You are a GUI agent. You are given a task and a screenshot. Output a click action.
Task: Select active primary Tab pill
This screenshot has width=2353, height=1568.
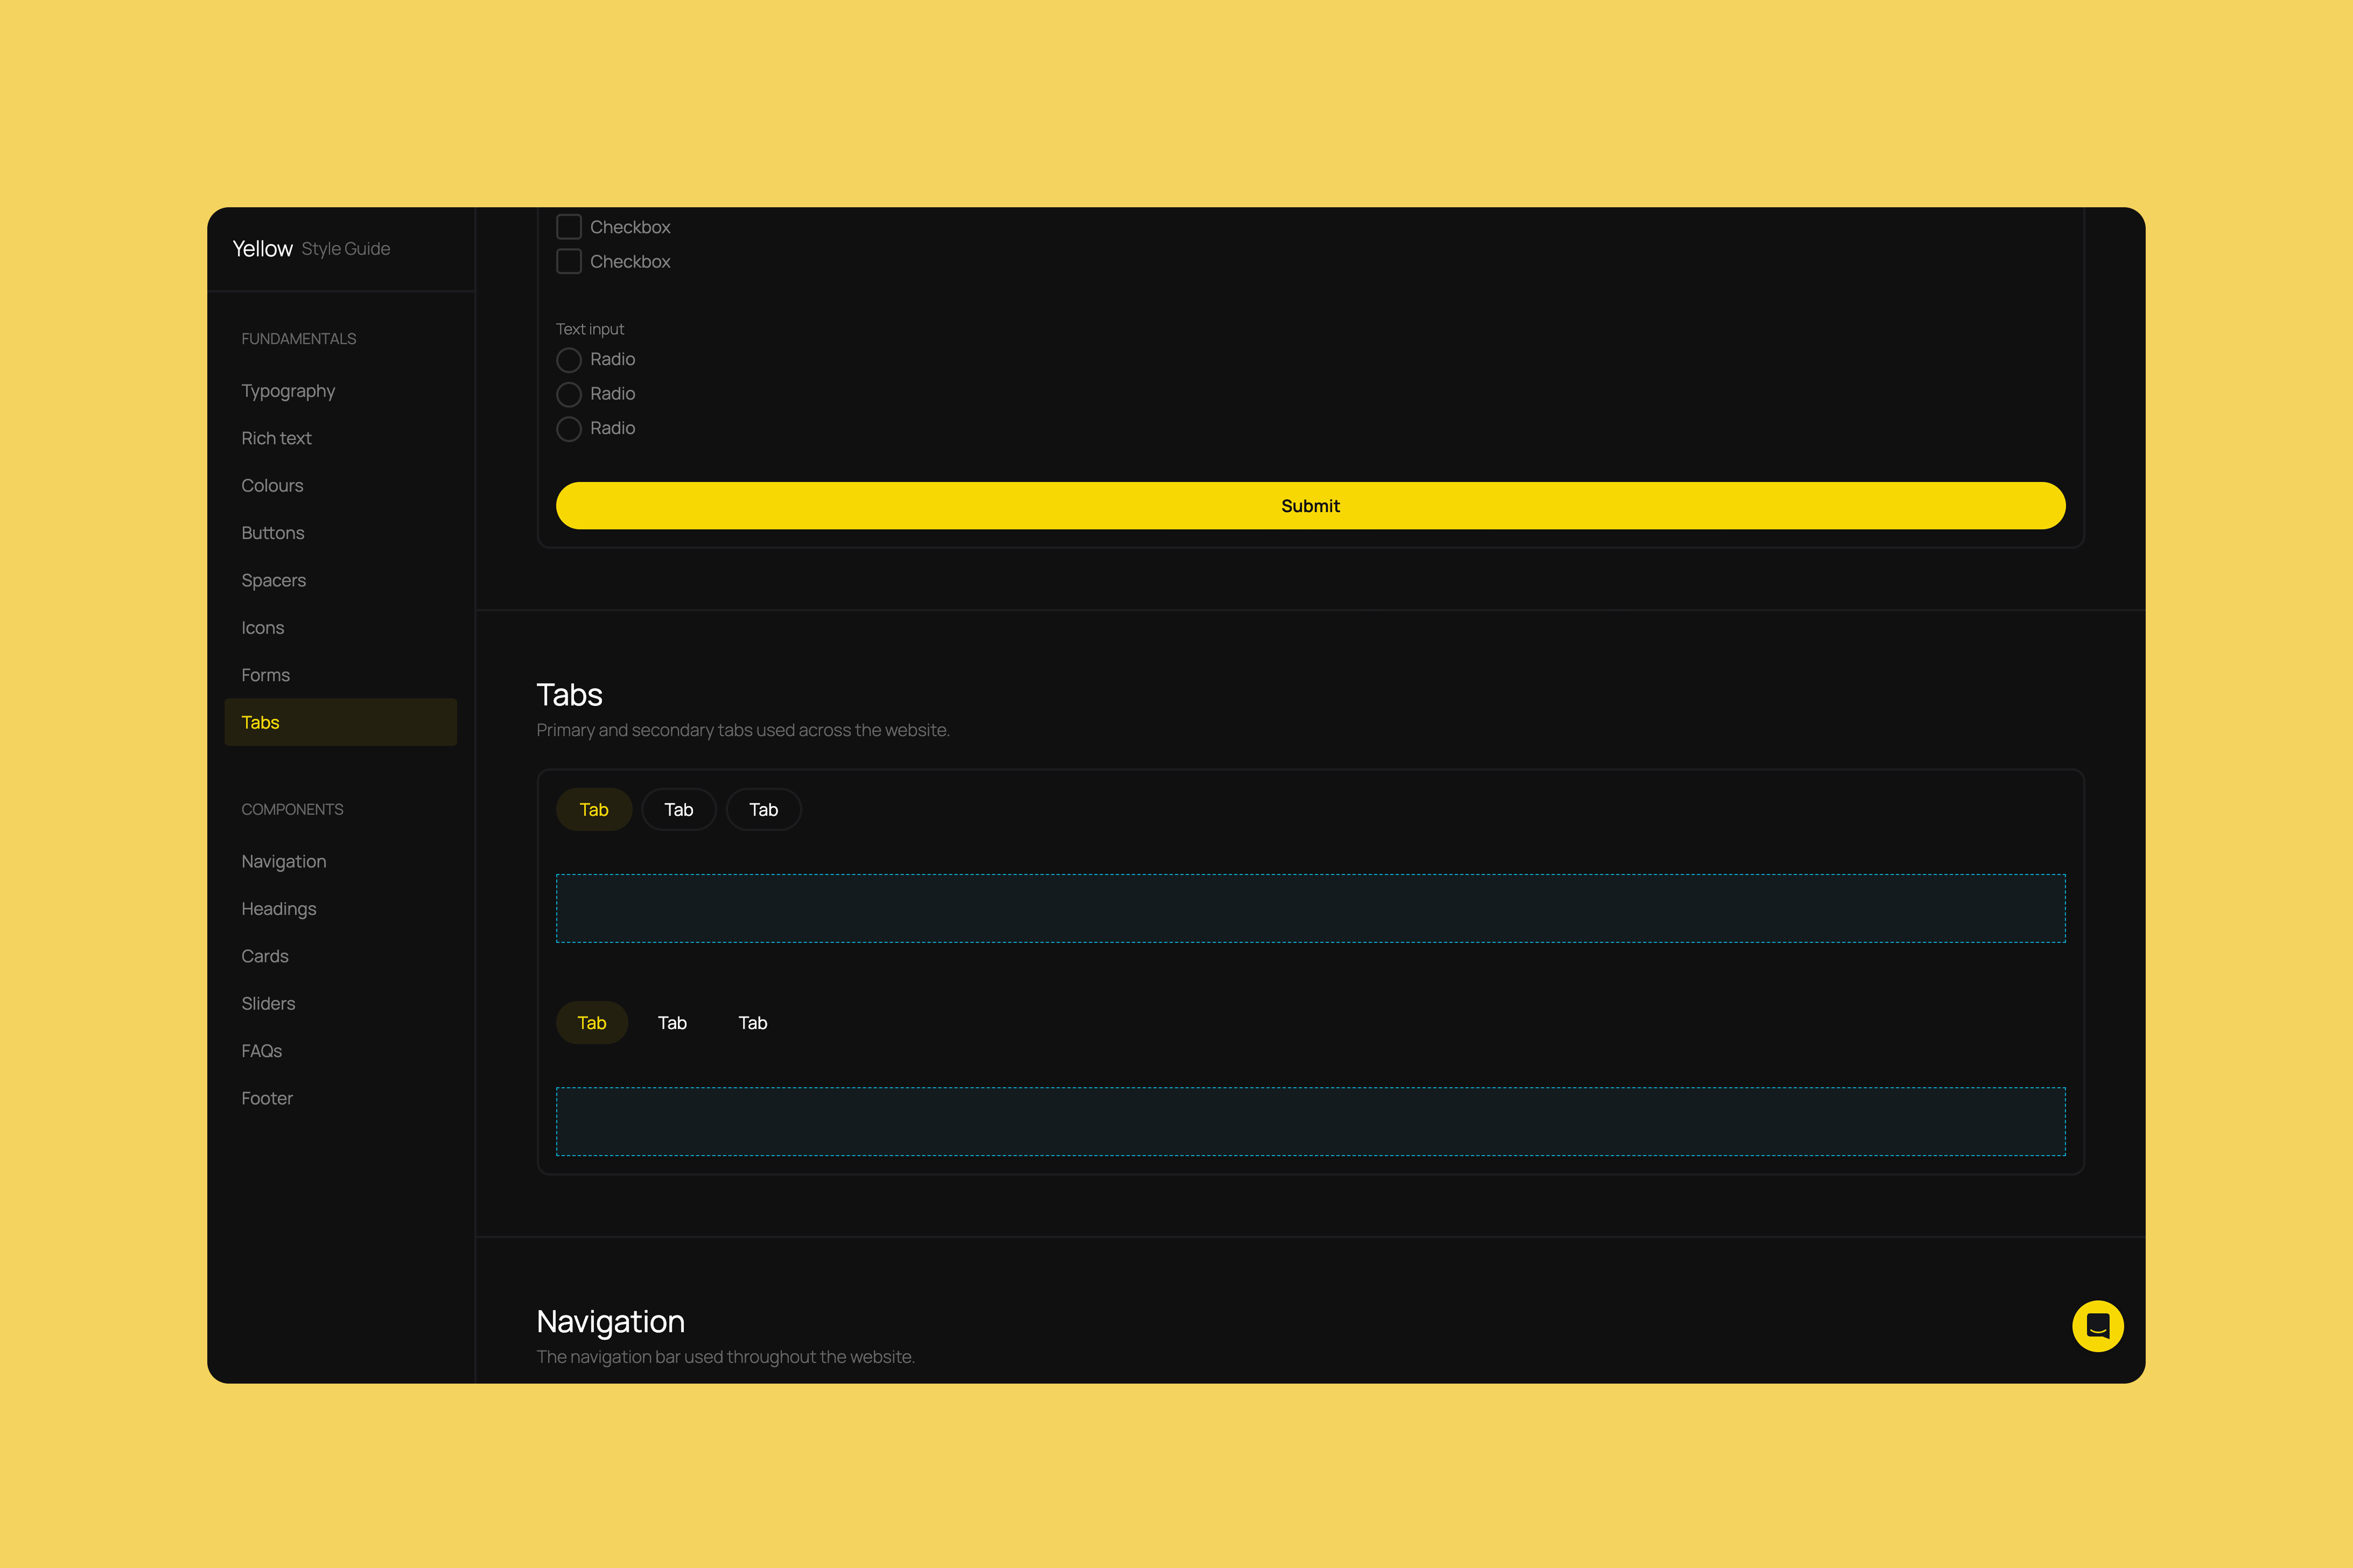click(x=594, y=810)
